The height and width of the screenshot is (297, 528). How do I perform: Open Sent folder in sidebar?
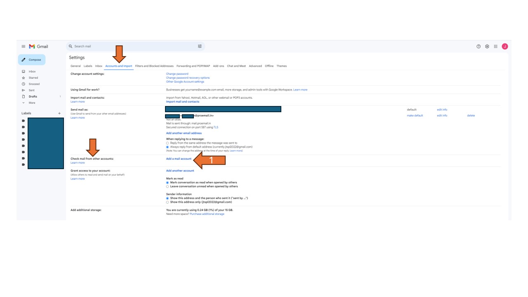(32, 90)
